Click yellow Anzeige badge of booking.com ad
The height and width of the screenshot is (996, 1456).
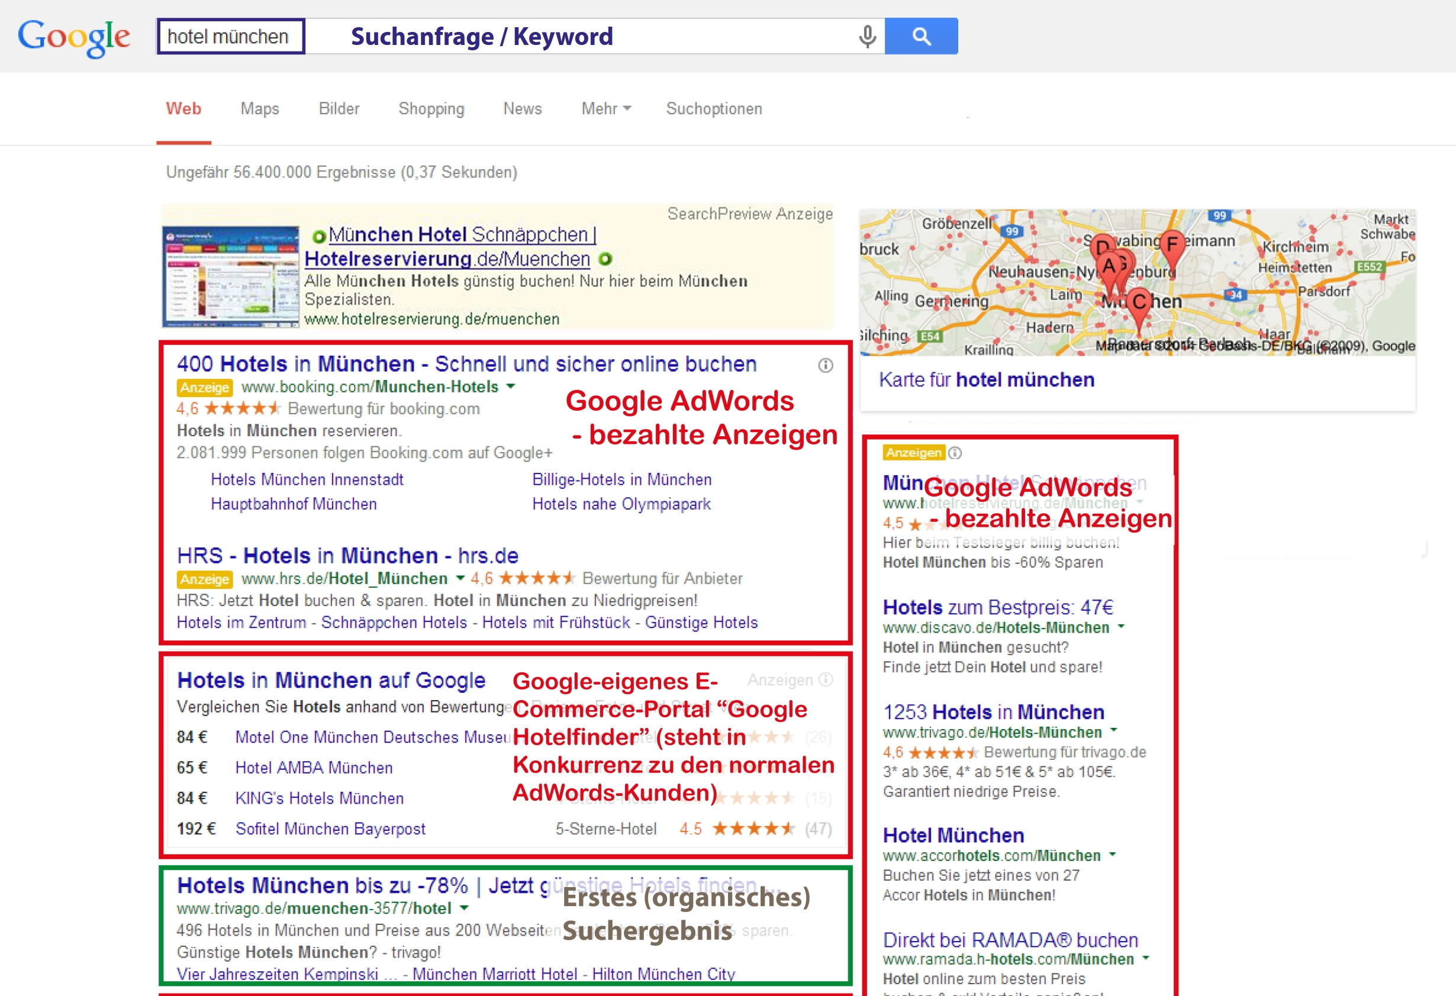(x=204, y=387)
